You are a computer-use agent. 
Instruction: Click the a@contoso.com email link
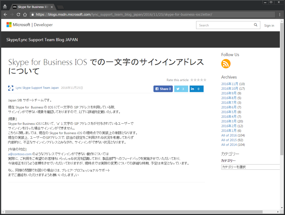(x=20, y=154)
